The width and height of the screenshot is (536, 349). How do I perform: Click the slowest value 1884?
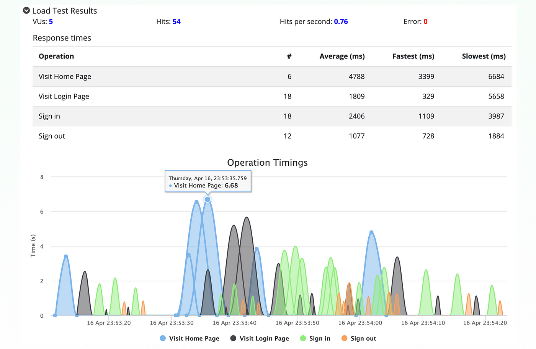click(x=496, y=136)
